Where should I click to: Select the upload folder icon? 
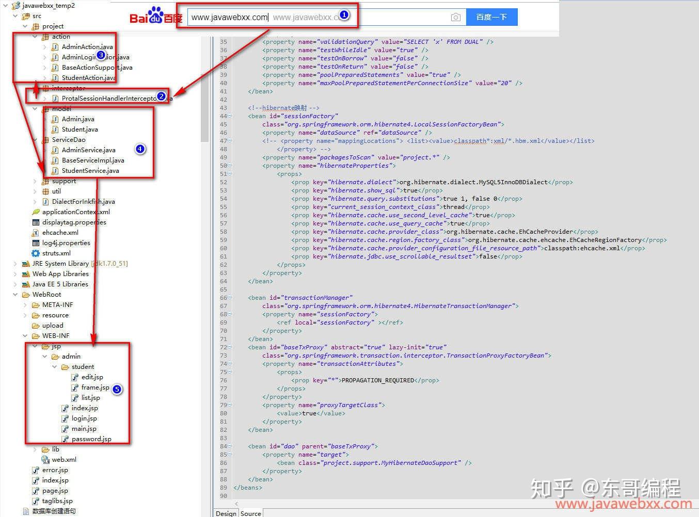(36, 326)
